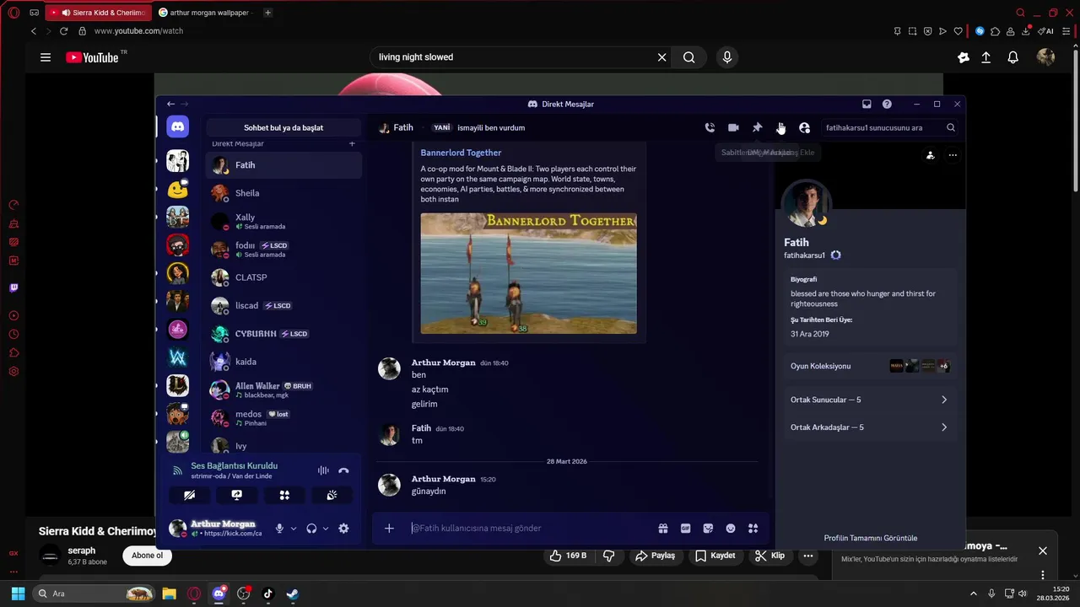Share your screen in voice panel
The height and width of the screenshot is (607, 1080).
[237, 495]
